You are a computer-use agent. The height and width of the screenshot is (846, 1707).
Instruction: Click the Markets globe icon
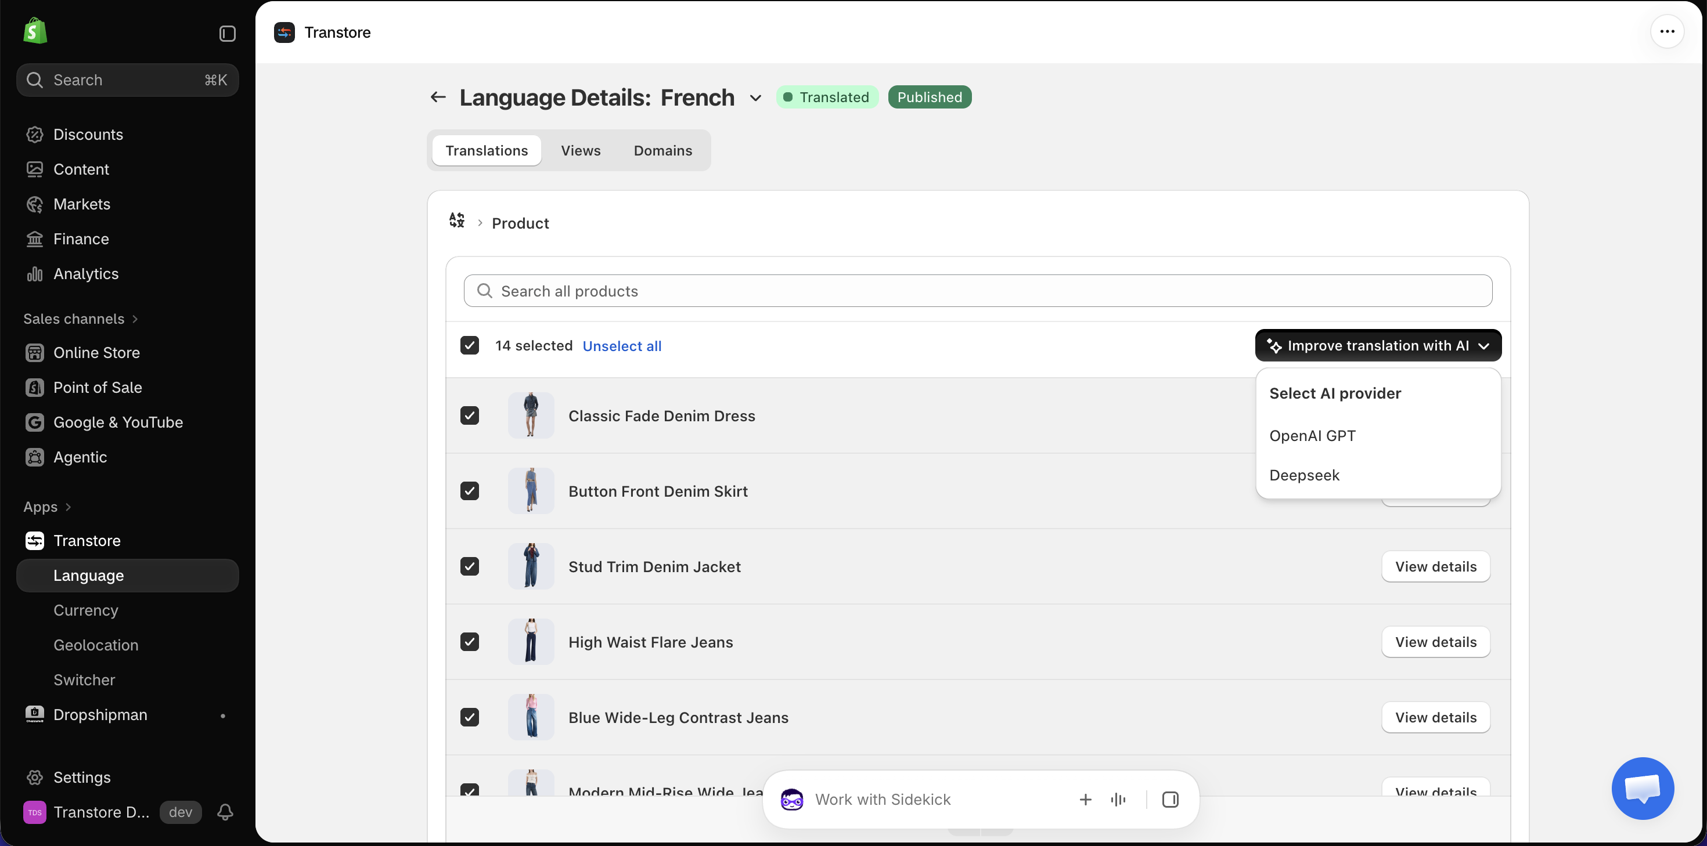pyautogui.click(x=34, y=204)
